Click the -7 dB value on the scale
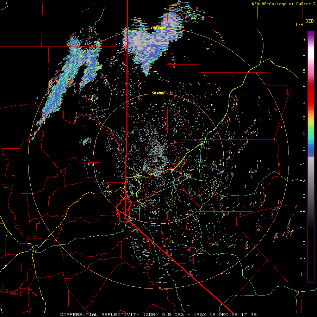The image size is (317, 317). (303, 259)
